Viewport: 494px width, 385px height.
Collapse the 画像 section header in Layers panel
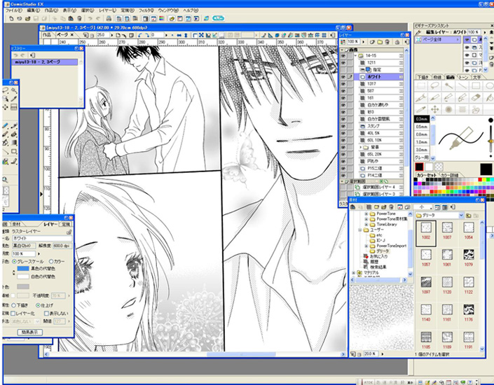[343, 50]
